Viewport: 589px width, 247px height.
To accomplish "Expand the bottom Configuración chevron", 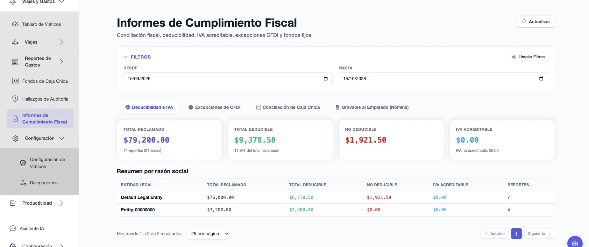I will [x=61, y=245].
